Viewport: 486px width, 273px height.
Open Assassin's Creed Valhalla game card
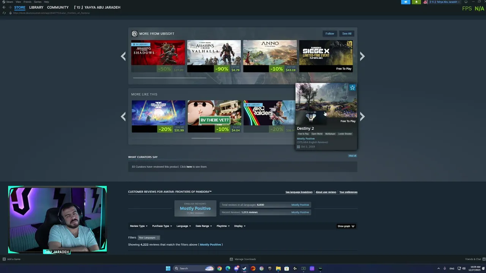[214, 56]
